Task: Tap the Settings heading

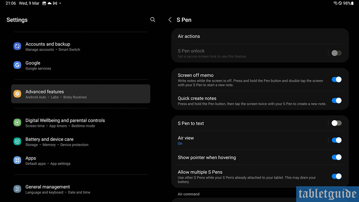Action: tap(17, 20)
